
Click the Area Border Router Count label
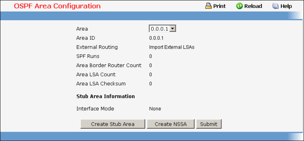tap(109, 65)
